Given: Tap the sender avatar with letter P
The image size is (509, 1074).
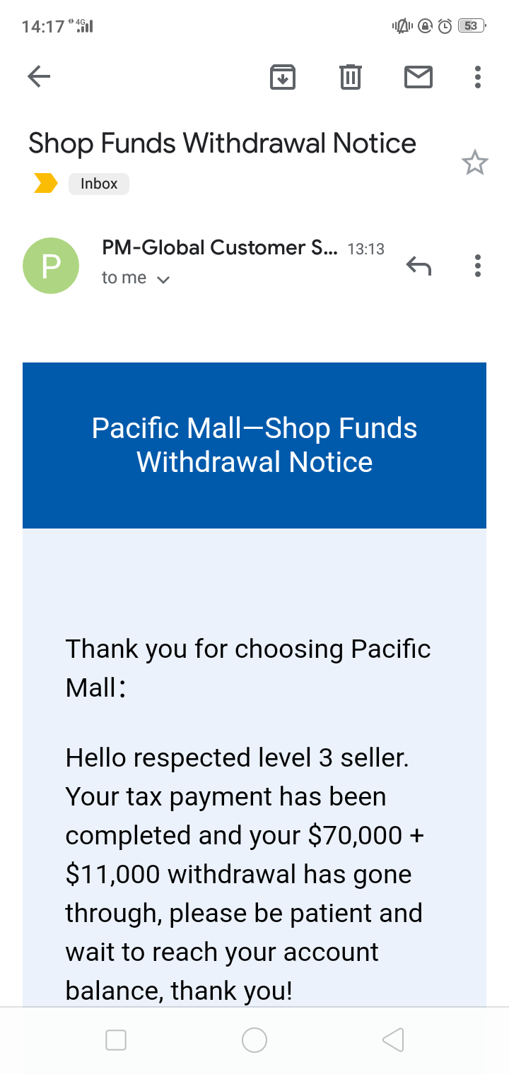Looking at the screenshot, I should tap(51, 266).
